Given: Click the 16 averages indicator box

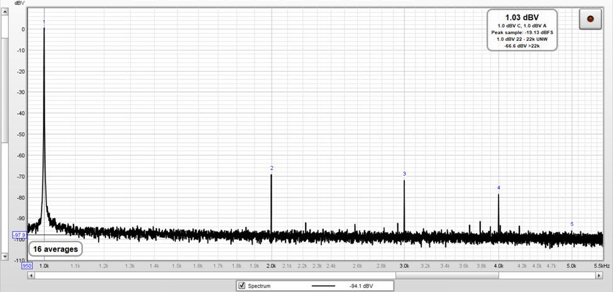Looking at the screenshot, I should (x=57, y=249).
